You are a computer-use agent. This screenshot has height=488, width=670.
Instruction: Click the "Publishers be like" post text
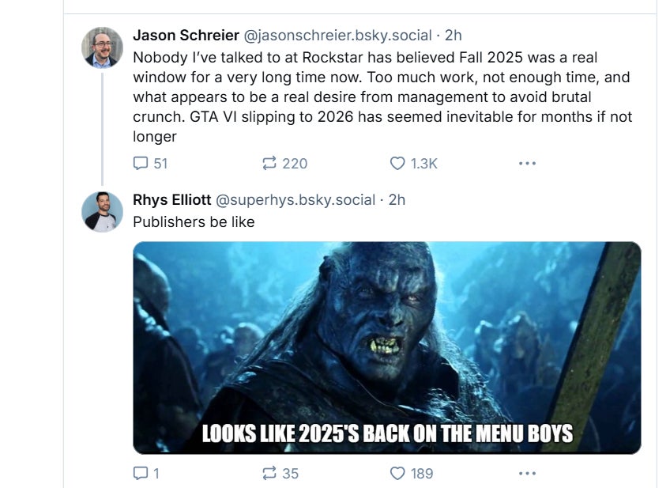pyautogui.click(x=194, y=222)
